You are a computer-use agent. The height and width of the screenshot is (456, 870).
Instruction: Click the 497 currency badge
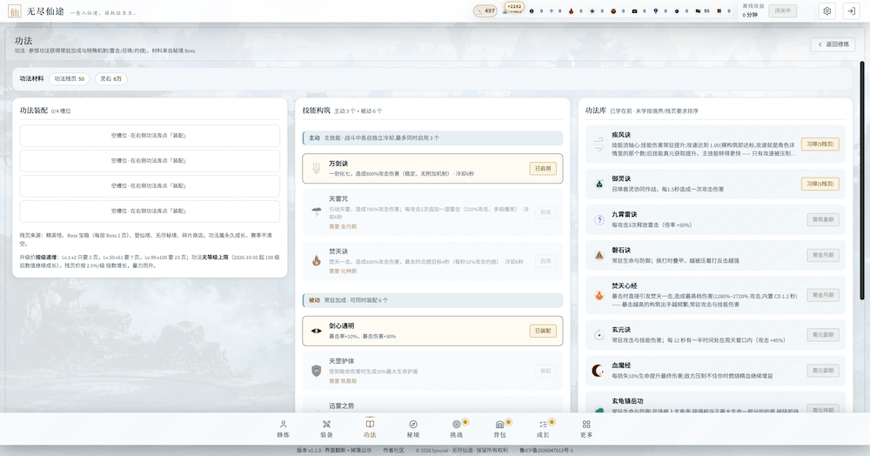point(485,10)
